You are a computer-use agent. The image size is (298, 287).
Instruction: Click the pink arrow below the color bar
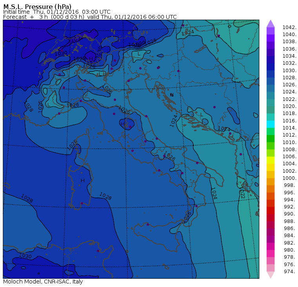click(x=271, y=275)
